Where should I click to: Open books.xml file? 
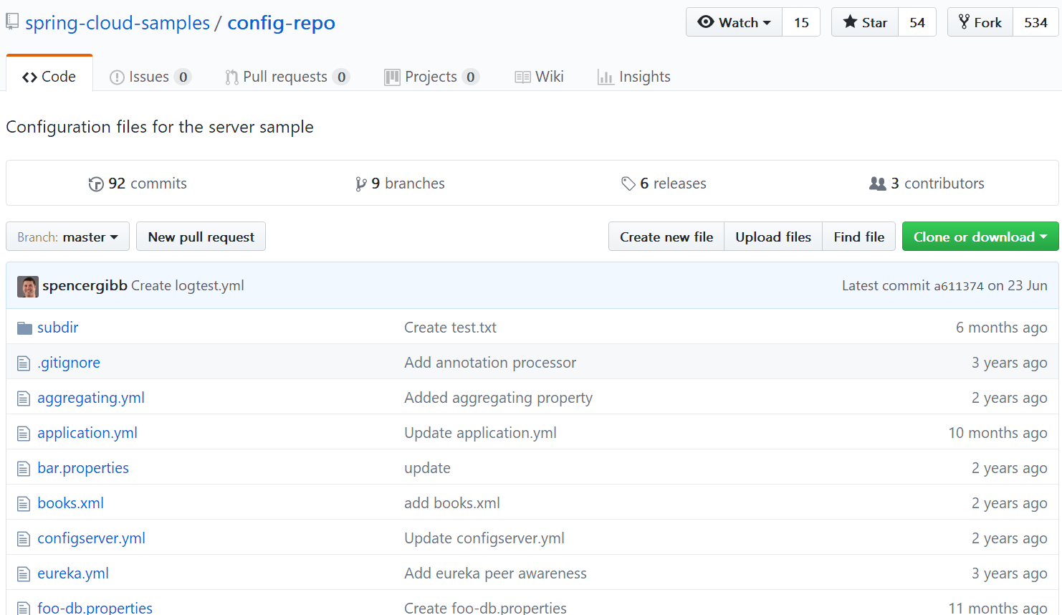coord(70,503)
